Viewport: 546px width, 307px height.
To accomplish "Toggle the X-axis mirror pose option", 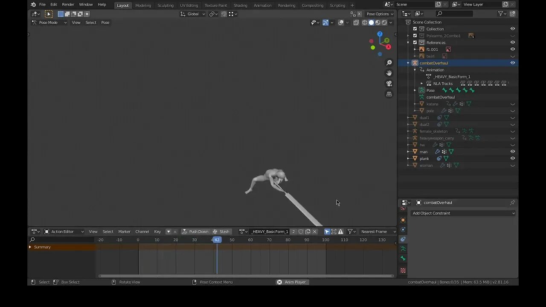I will coord(359,14).
